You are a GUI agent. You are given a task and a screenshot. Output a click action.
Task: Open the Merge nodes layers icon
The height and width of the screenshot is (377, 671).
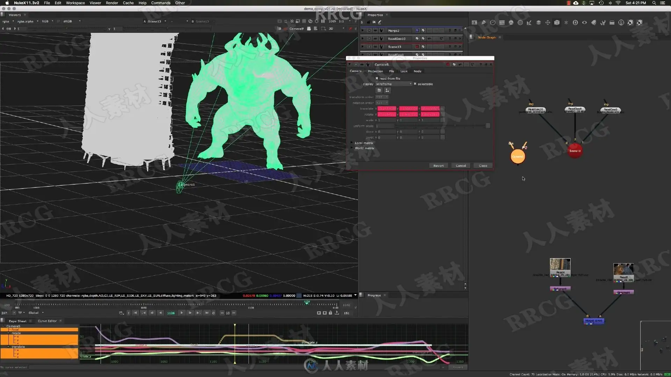539,22
